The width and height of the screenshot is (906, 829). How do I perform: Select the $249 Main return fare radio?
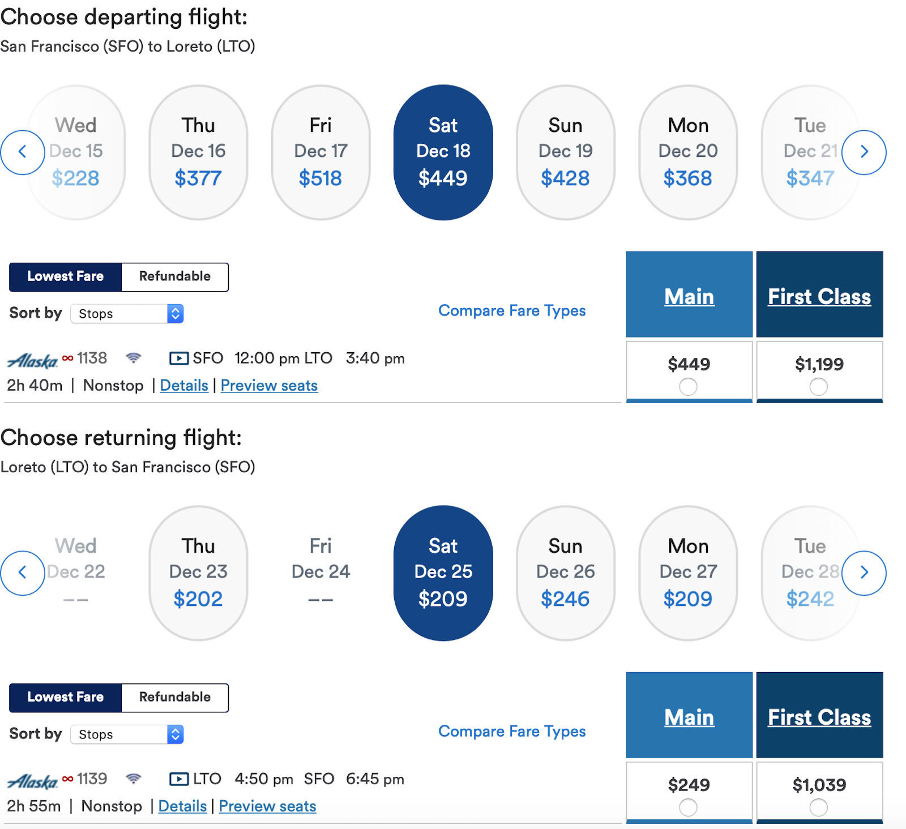click(689, 807)
